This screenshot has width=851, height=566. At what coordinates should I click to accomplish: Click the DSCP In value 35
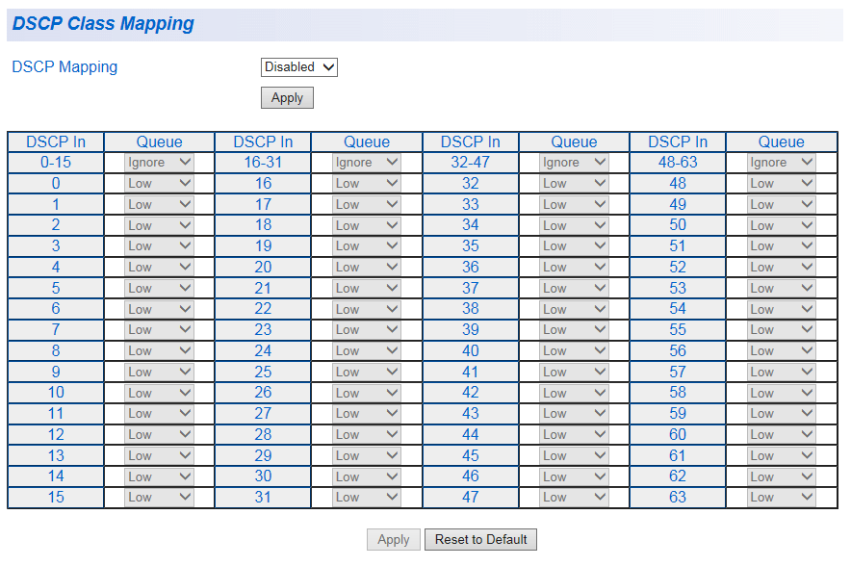point(471,245)
